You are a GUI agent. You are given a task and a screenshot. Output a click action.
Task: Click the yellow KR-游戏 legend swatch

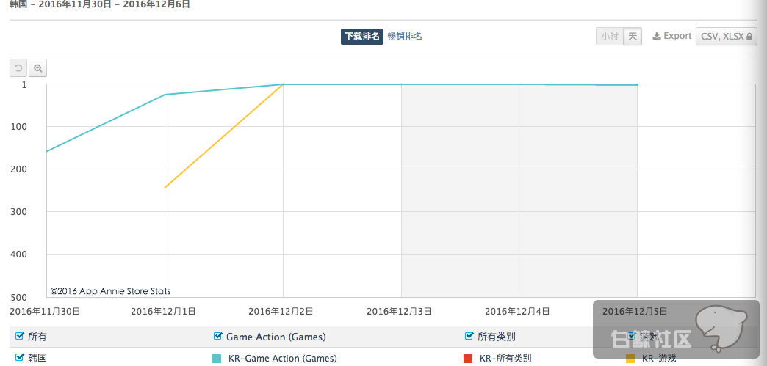(x=630, y=358)
